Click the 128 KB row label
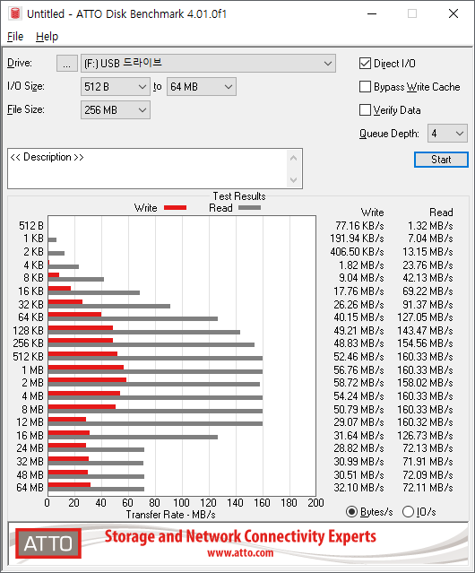 pyautogui.click(x=28, y=331)
